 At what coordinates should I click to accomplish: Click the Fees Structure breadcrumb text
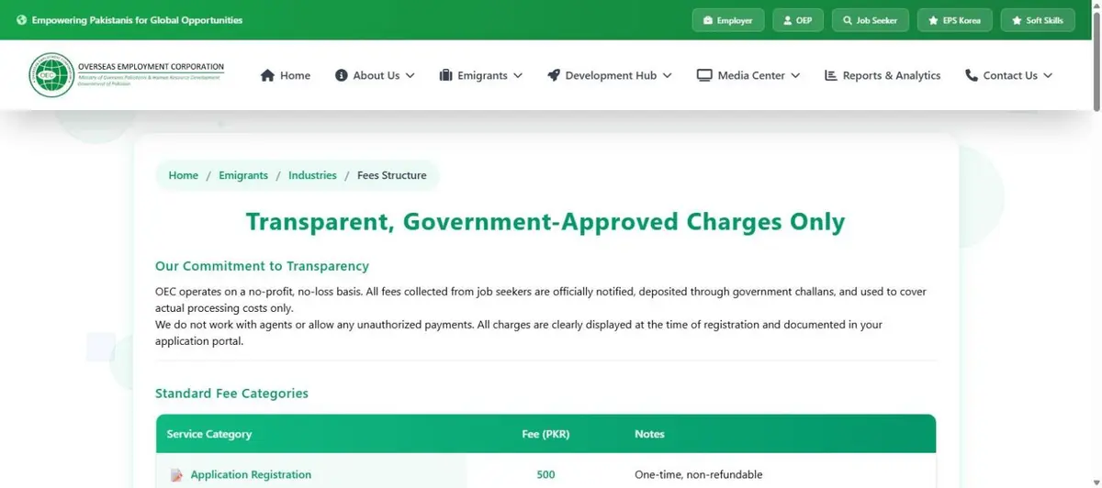click(392, 175)
